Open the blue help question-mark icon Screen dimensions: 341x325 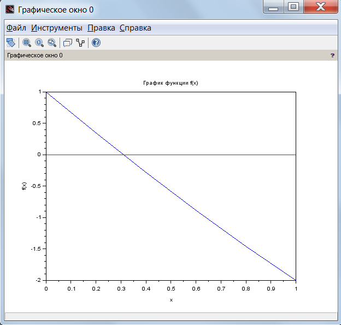click(96, 43)
